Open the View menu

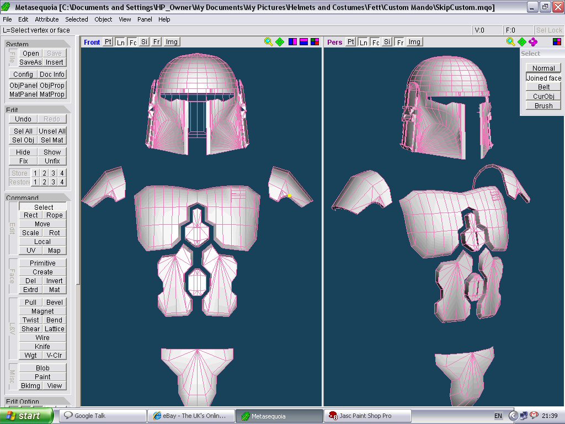click(125, 19)
